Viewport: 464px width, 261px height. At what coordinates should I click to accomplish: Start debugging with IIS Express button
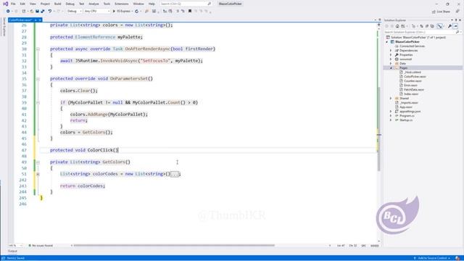click(x=122, y=12)
